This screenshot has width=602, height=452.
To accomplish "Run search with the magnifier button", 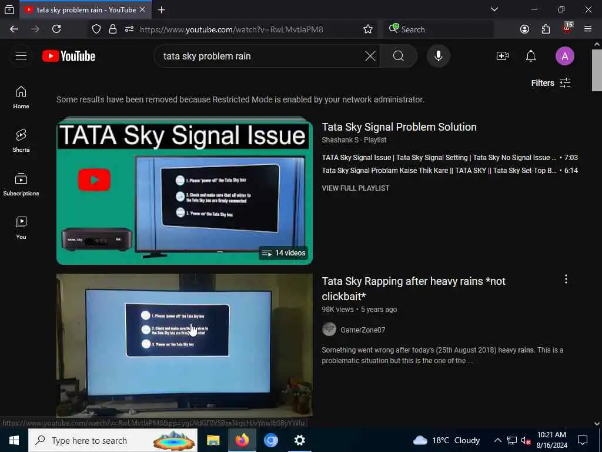I will 399,56.
